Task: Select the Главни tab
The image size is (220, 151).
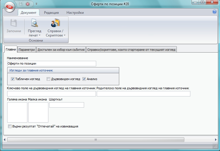Action: click(11, 49)
